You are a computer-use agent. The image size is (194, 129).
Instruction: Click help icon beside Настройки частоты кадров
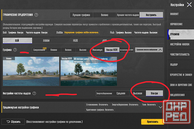point(34,93)
